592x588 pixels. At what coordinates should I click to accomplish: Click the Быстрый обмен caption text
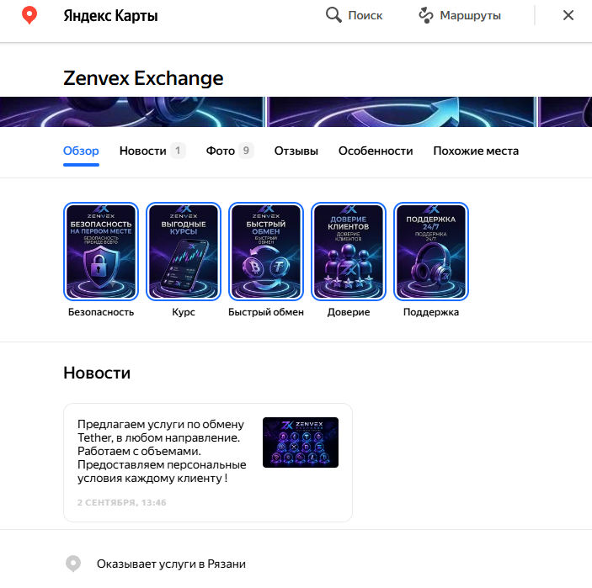(266, 312)
